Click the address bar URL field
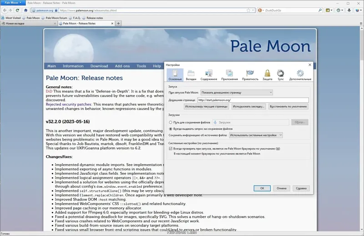The image size is (364, 236). coord(152,10)
